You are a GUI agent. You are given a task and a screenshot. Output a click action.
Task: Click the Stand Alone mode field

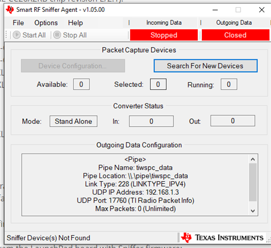pos(73,121)
